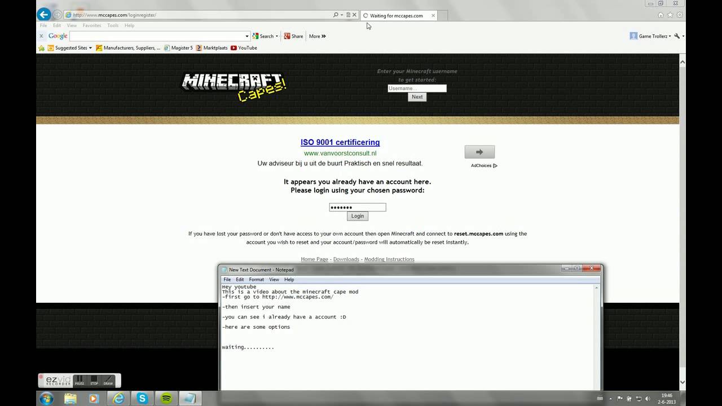This screenshot has height=406, width=722.
Task: Click the address bar search magnifier icon
Action: click(336, 15)
